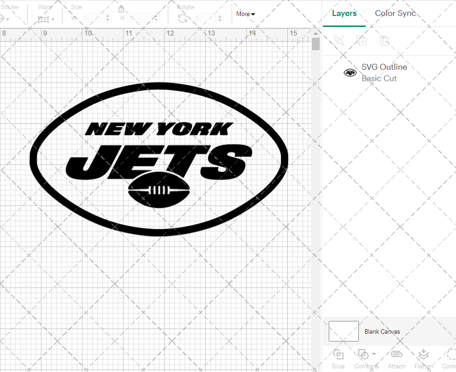Click the width stepper arrows

pos(108,18)
